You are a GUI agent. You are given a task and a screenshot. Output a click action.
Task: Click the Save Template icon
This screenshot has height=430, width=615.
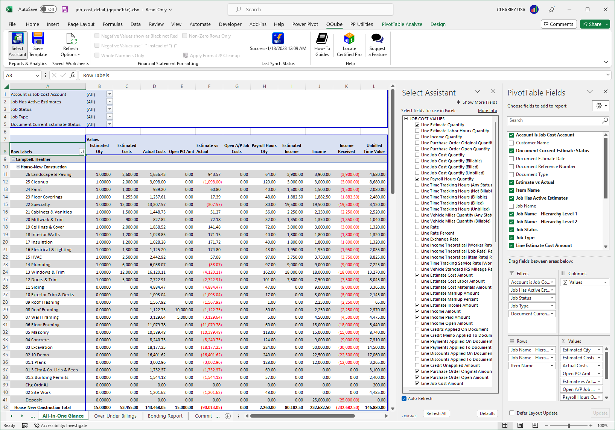pyautogui.click(x=38, y=44)
